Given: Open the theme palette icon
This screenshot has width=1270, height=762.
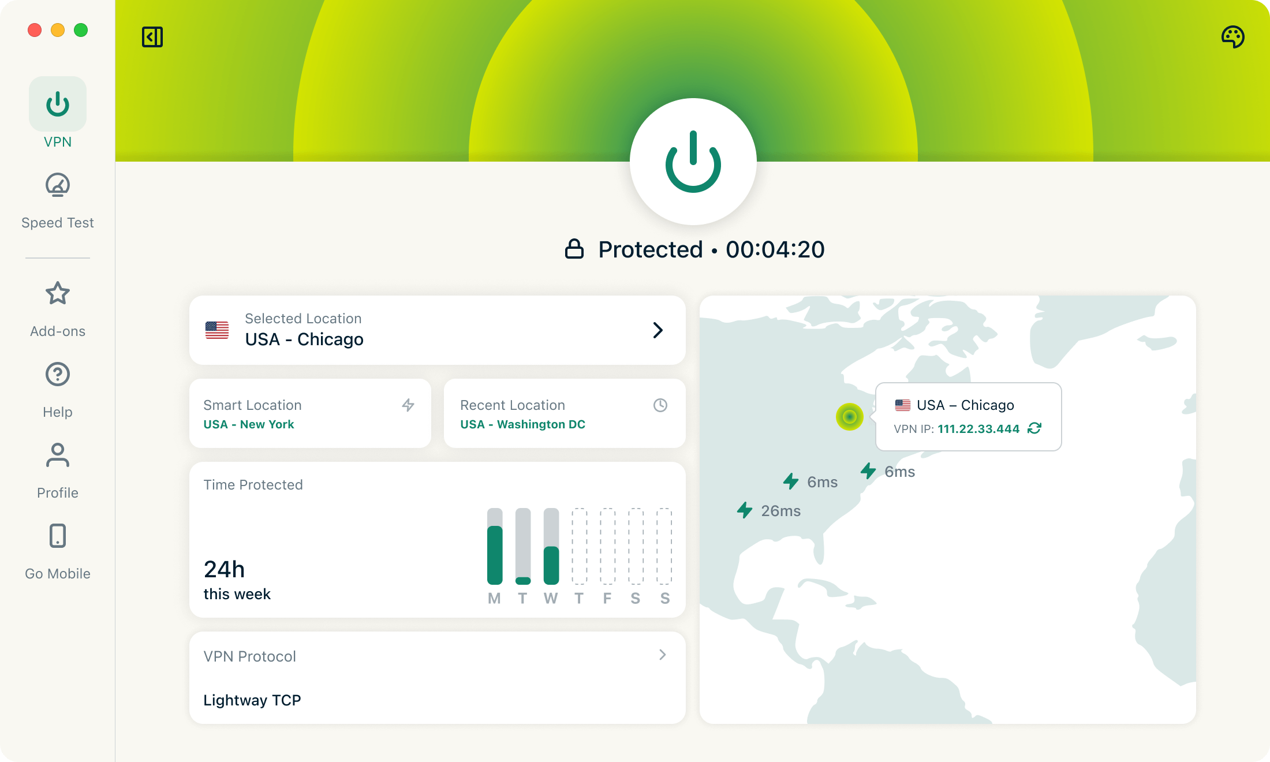Looking at the screenshot, I should coord(1232,37).
